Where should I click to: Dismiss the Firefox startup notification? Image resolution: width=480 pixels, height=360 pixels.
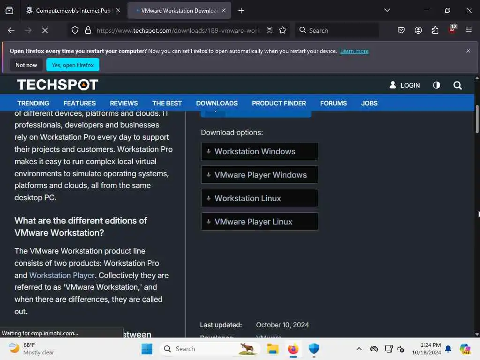[x=468, y=51]
